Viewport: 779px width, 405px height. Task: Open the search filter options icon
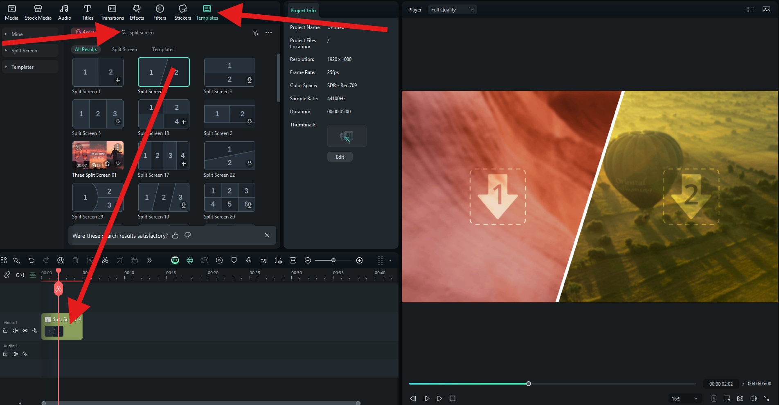[x=256, y=33]
